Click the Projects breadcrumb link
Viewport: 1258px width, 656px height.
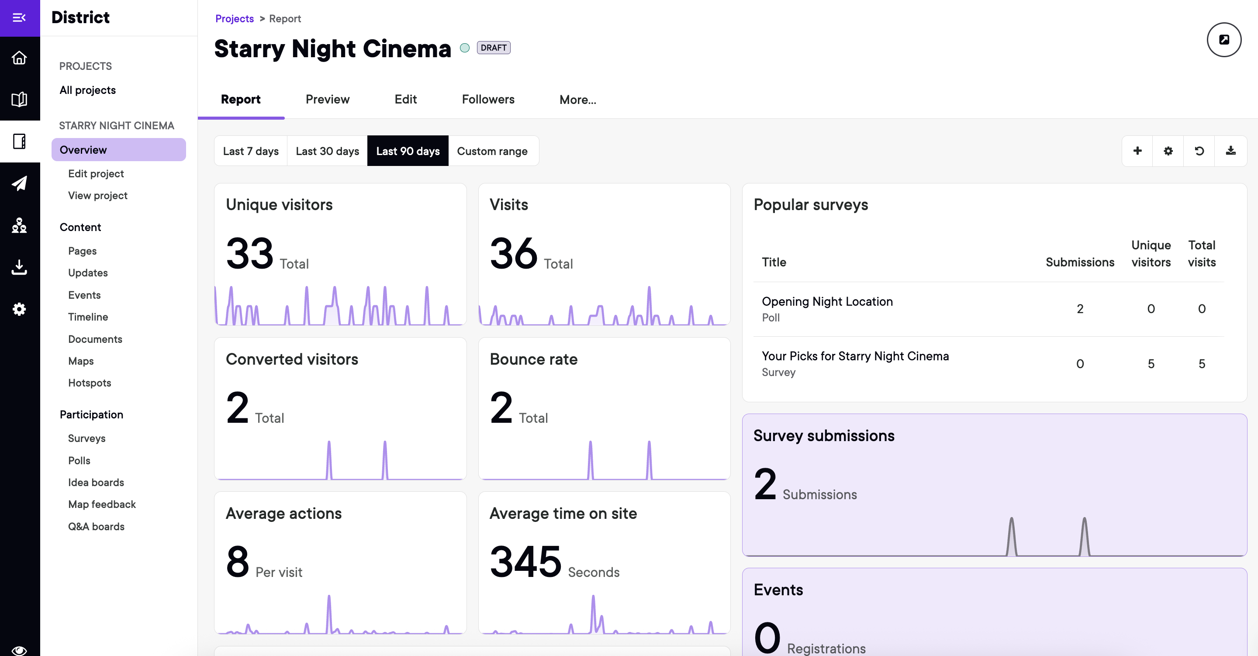pyautogui.click(x=235, y=18)
